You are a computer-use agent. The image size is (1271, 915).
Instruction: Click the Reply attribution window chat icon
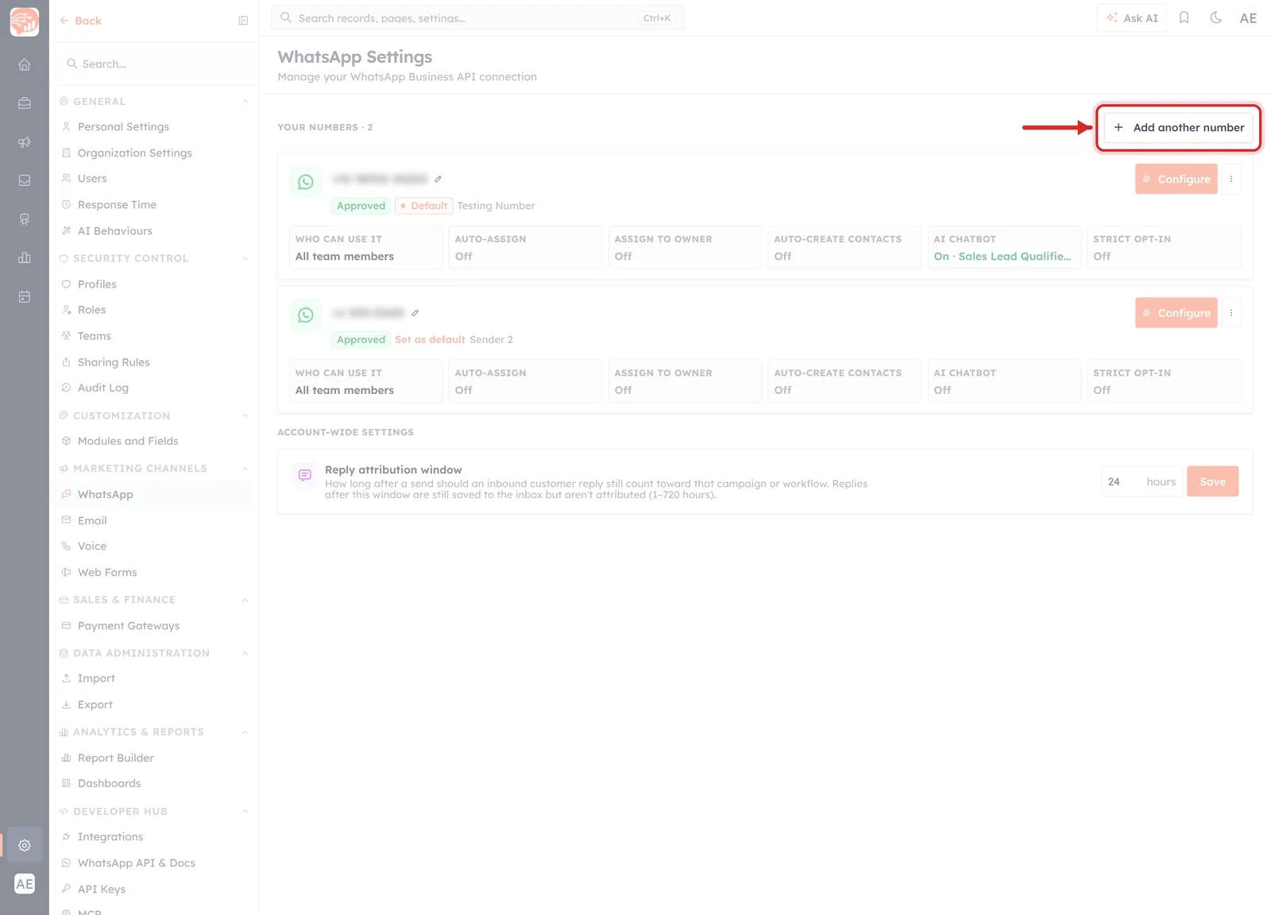click(x=305, y=476)
